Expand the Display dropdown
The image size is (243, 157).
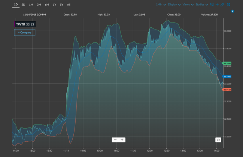pyautogui.click(x=174, y=5)
